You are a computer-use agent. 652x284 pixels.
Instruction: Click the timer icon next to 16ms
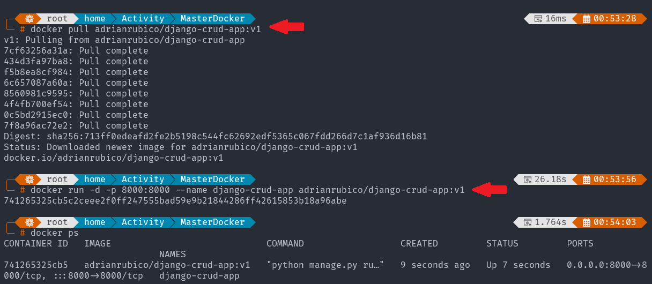point(538,19)
